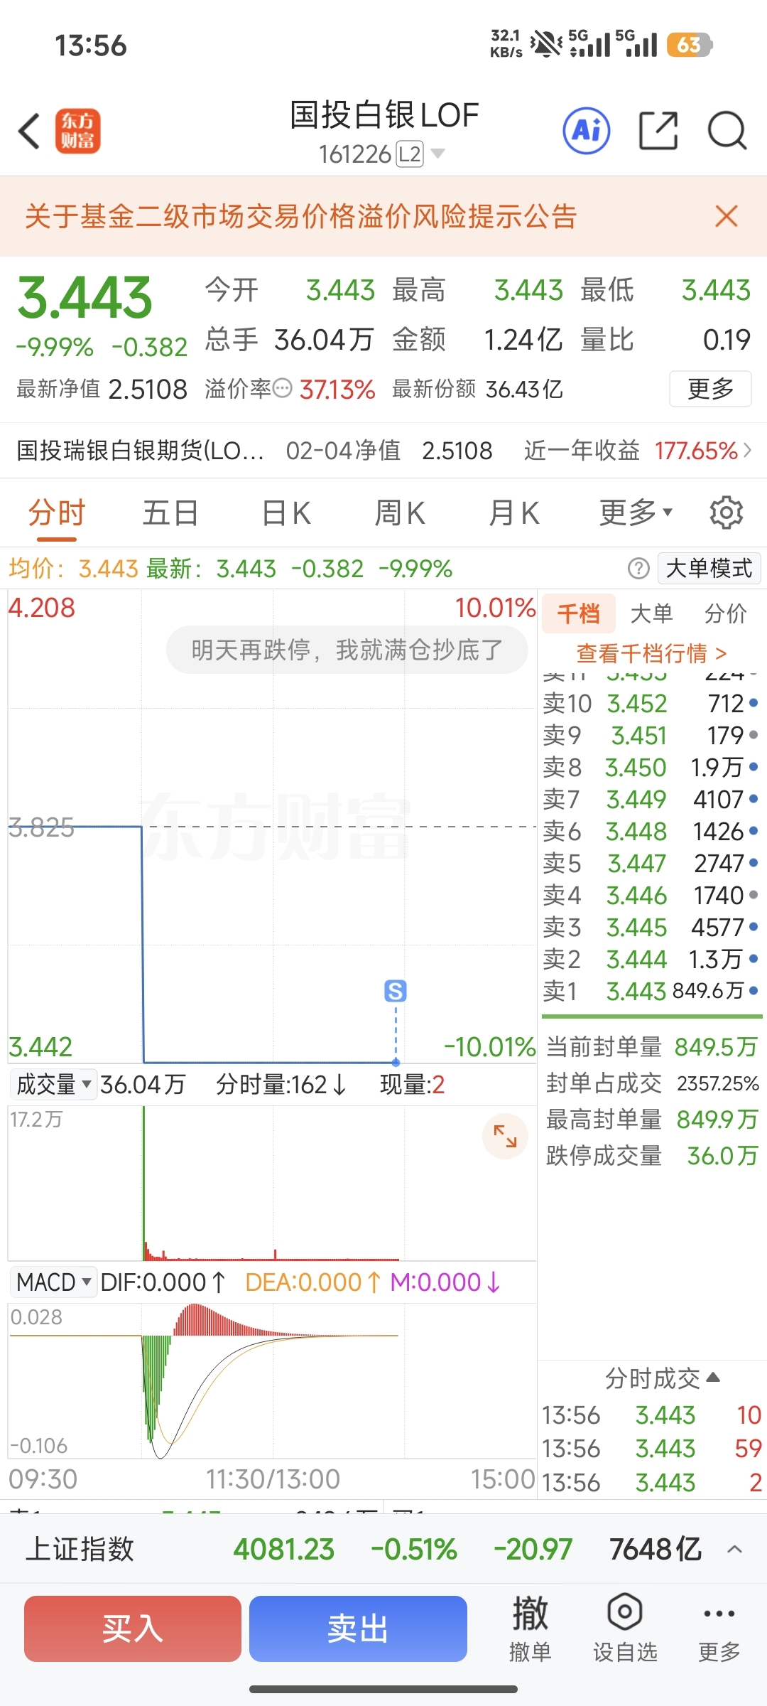The image size is (767, 1706).
Task: Toggle 大单模式 big order mode
Action: [709, 569]
